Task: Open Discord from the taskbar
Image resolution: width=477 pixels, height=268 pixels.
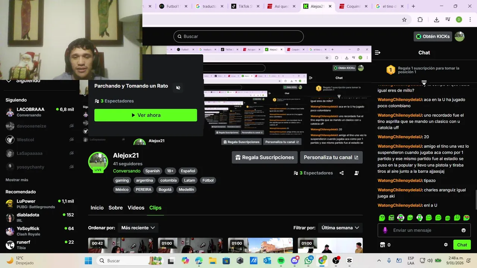Action: 295,261
